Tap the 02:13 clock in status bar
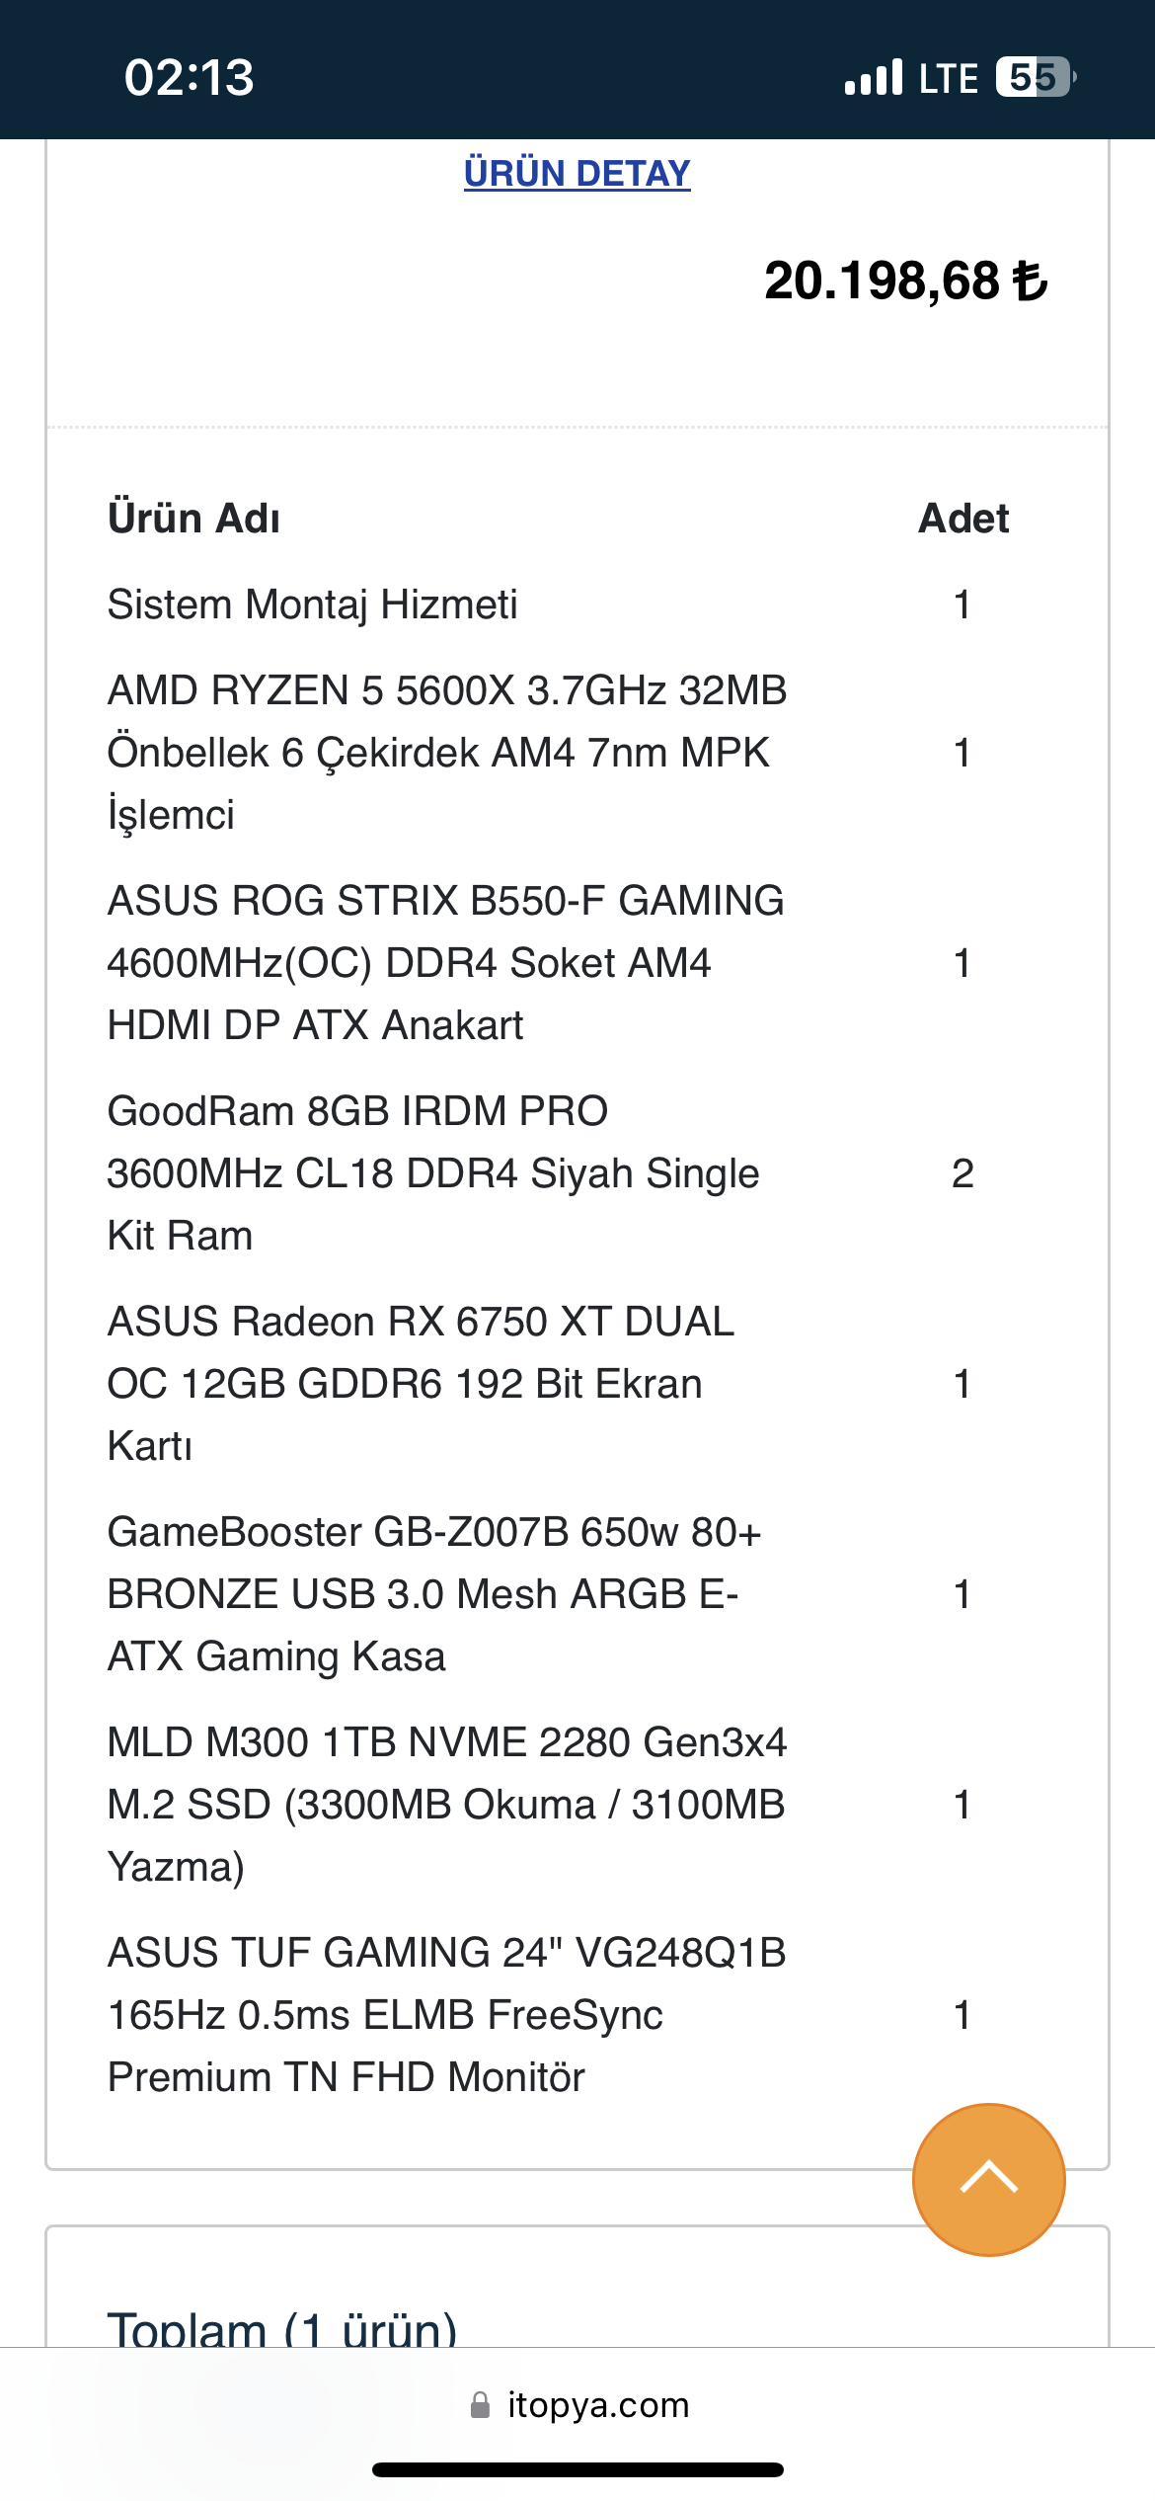Image resolution: width=1155 pixels, height=2501 pixels. 189,77
